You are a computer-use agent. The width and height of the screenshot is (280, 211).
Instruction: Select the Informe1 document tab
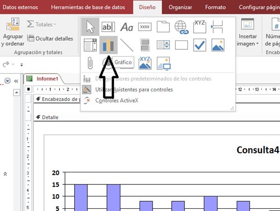[43, 79]
